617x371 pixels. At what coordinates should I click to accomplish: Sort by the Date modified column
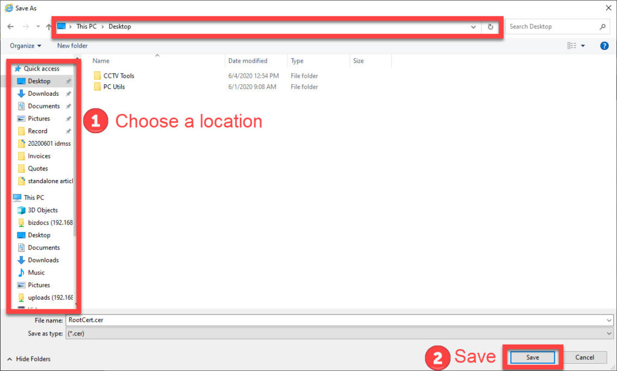pyautogui.click(x=247, y=61)
